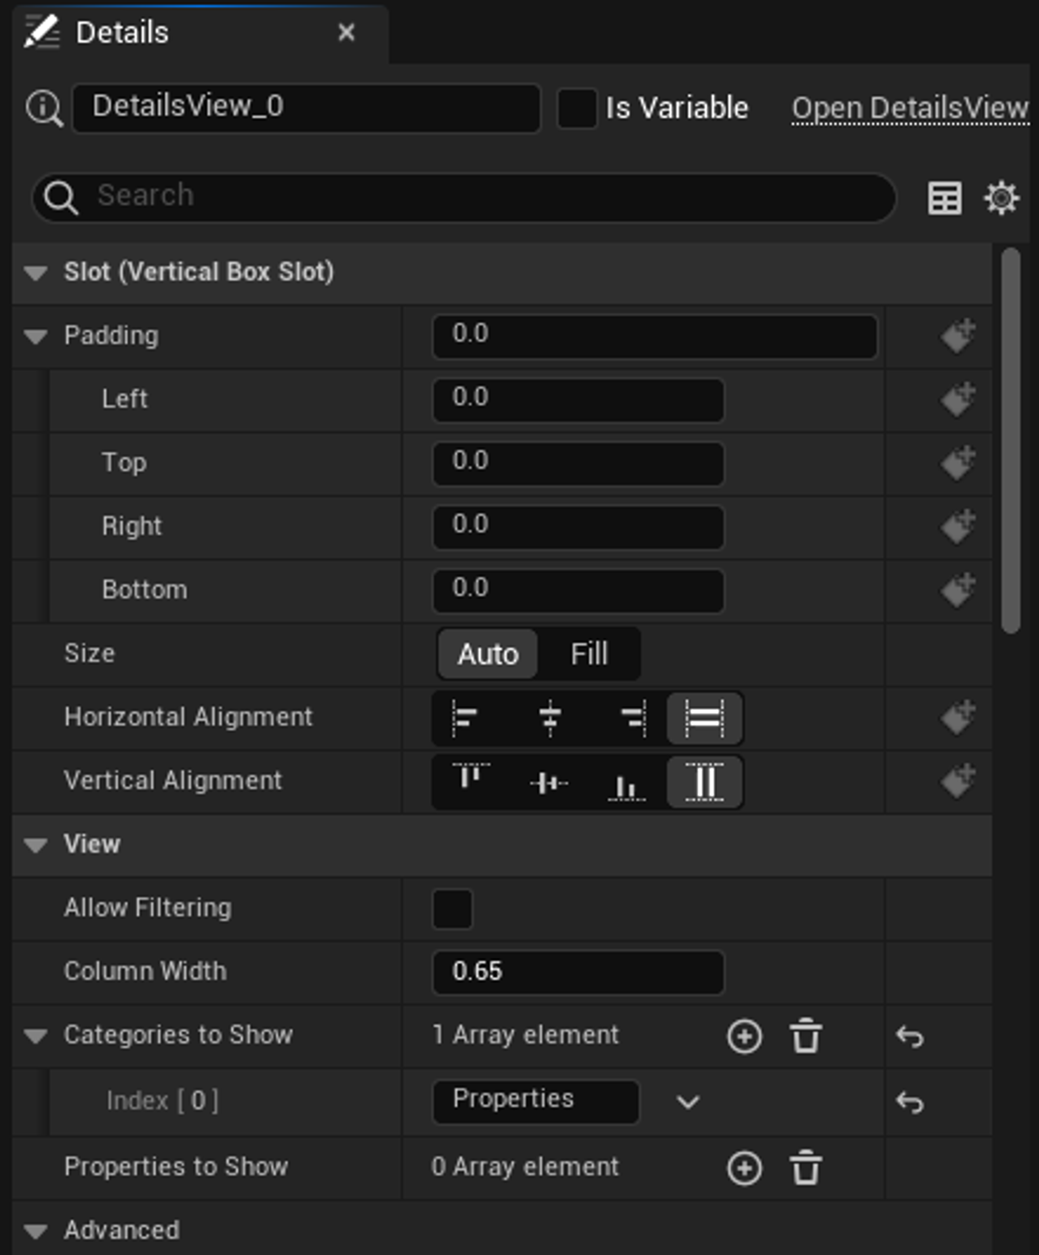Click the property matrix table icon

[944, 198]
